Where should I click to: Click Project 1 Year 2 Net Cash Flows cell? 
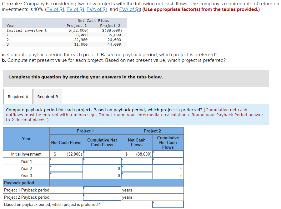[x=66, y=168]
